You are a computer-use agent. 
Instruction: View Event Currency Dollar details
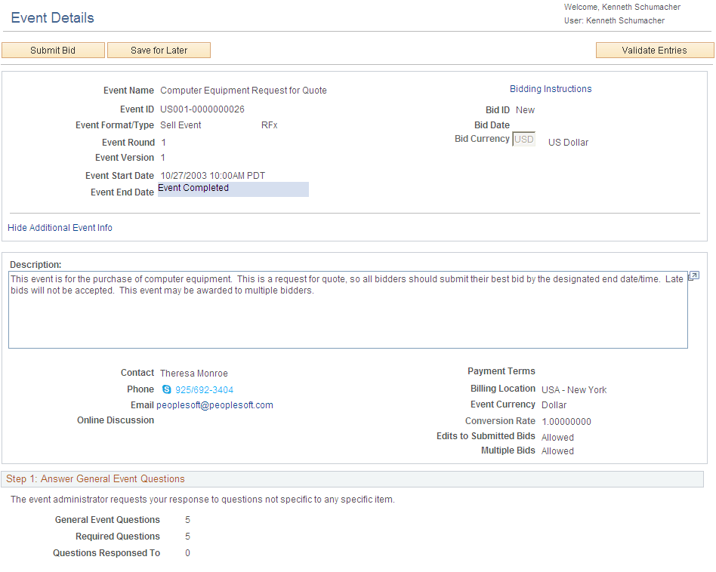click(552, 404)
